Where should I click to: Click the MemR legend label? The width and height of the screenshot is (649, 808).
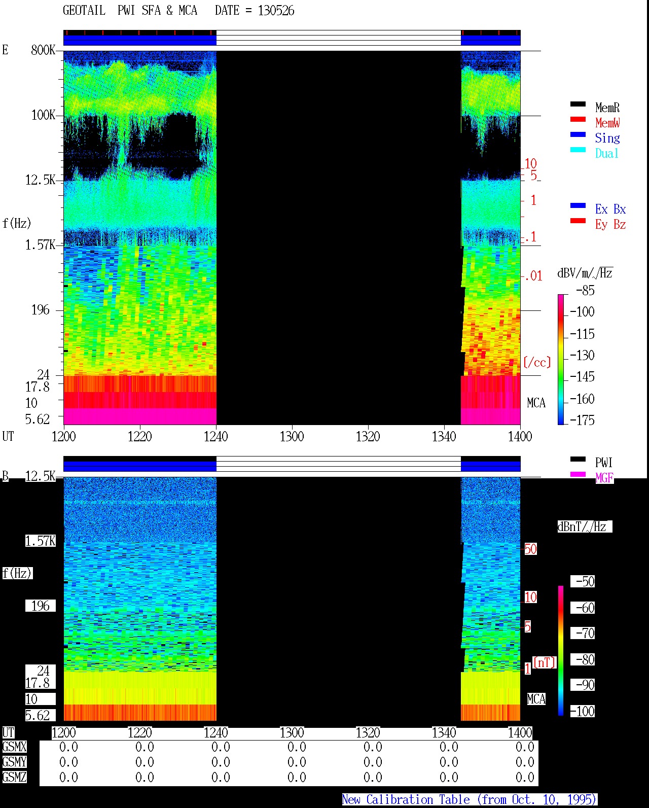tap(607, 108)
